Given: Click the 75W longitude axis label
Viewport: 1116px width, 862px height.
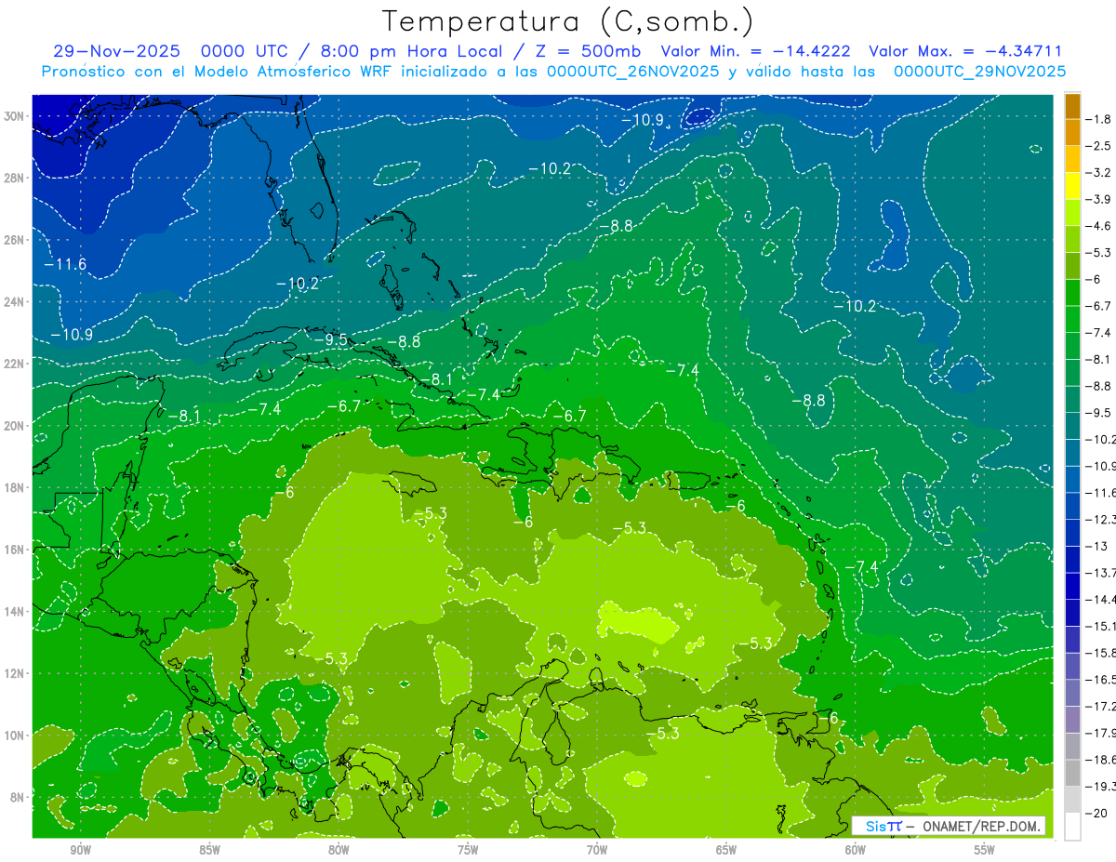Looking at the screenshot, I should coord(468,850).
